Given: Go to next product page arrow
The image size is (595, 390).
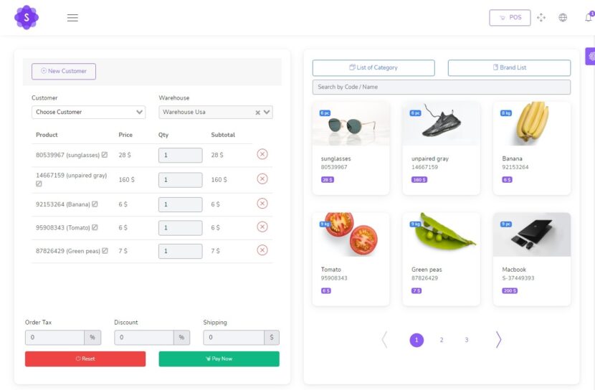Looking at the screenshot, I should (x=498, y=340).
